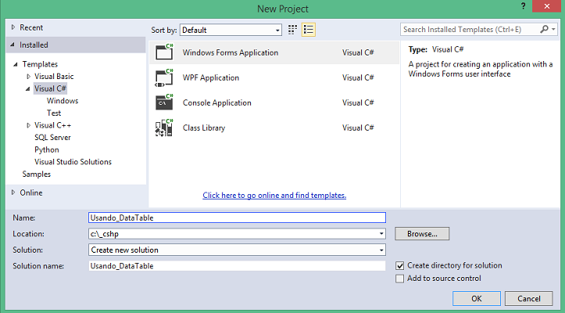Viewport: 565px width, 313px height.
Task: Open the Location path dropdown
Action: [381, 234]
